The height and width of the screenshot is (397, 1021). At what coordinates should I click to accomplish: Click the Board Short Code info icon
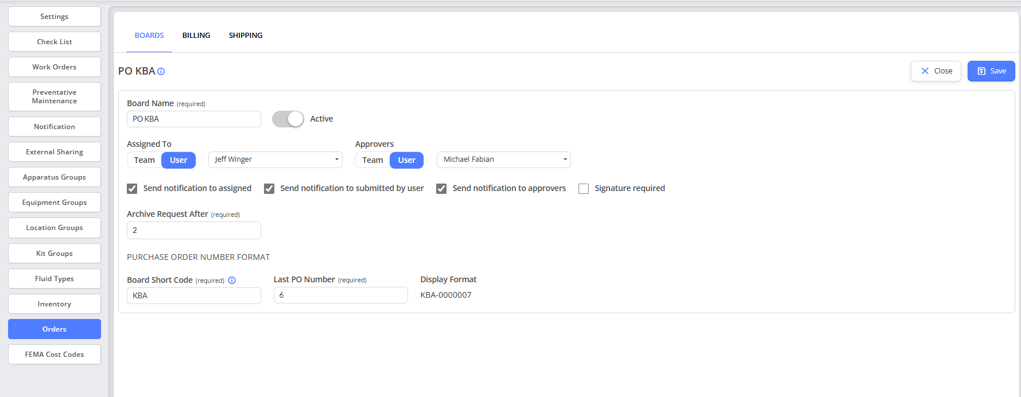(x=232, y=281)
